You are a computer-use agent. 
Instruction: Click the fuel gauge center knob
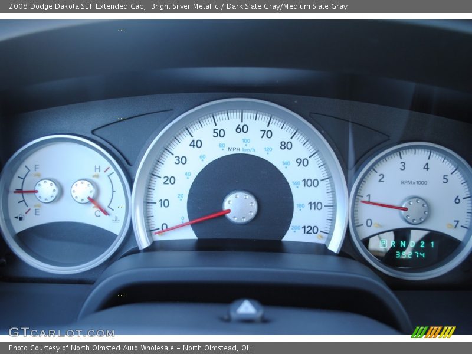[47, 191]
